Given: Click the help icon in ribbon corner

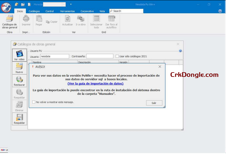Looking at the screenshot, I should click(220, 11).
